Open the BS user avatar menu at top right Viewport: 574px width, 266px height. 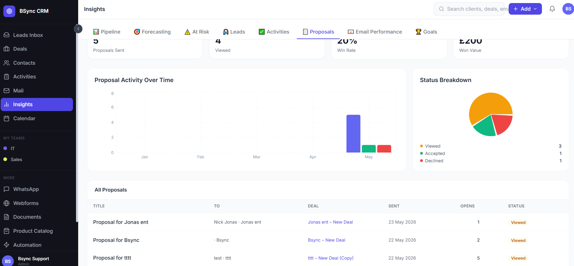point(568,9)
